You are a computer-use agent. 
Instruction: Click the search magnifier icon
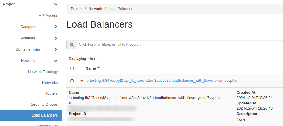(x=72, y=45)
